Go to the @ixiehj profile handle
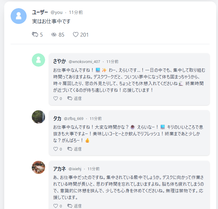The width and height of the screenshot is (218, 209). (75, 169)
